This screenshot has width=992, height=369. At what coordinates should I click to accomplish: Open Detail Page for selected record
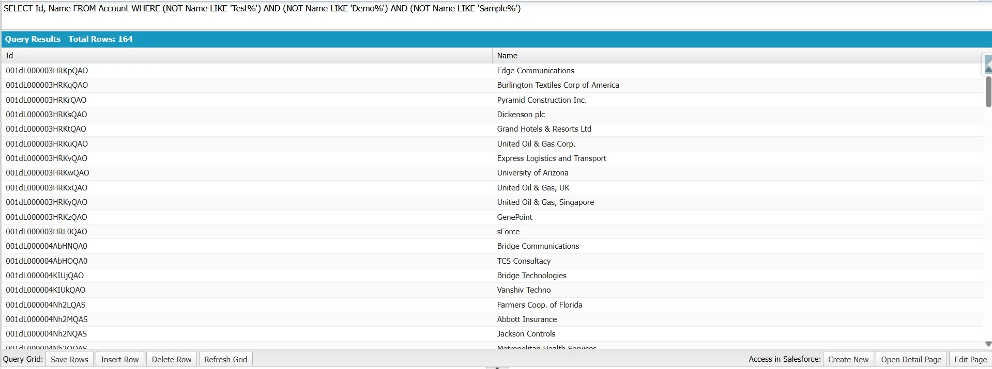[911, 359]
